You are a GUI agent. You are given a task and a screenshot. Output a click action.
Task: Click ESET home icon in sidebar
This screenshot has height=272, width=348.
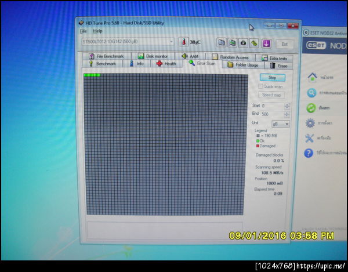[x=312, y=77]
